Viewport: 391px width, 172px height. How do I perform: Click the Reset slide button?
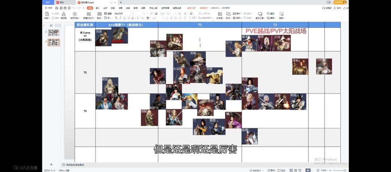(x=109, y=13)
